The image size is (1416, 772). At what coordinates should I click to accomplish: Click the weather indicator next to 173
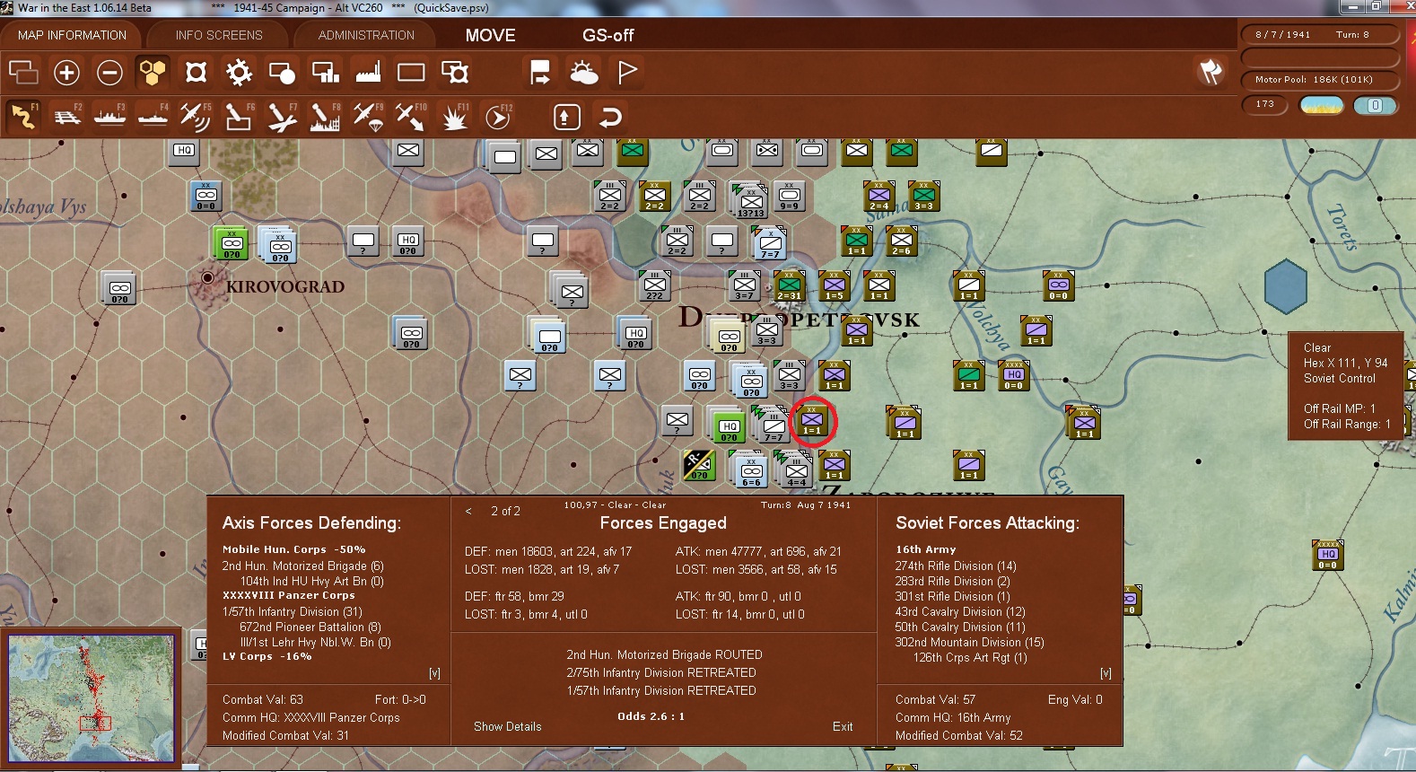(x=1322, y=105)
